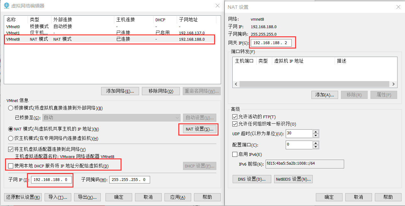Click the 网关 IP field in NAT settings
Image resolution: width=405 pixels, height=206 pixels.
[271, 43]
